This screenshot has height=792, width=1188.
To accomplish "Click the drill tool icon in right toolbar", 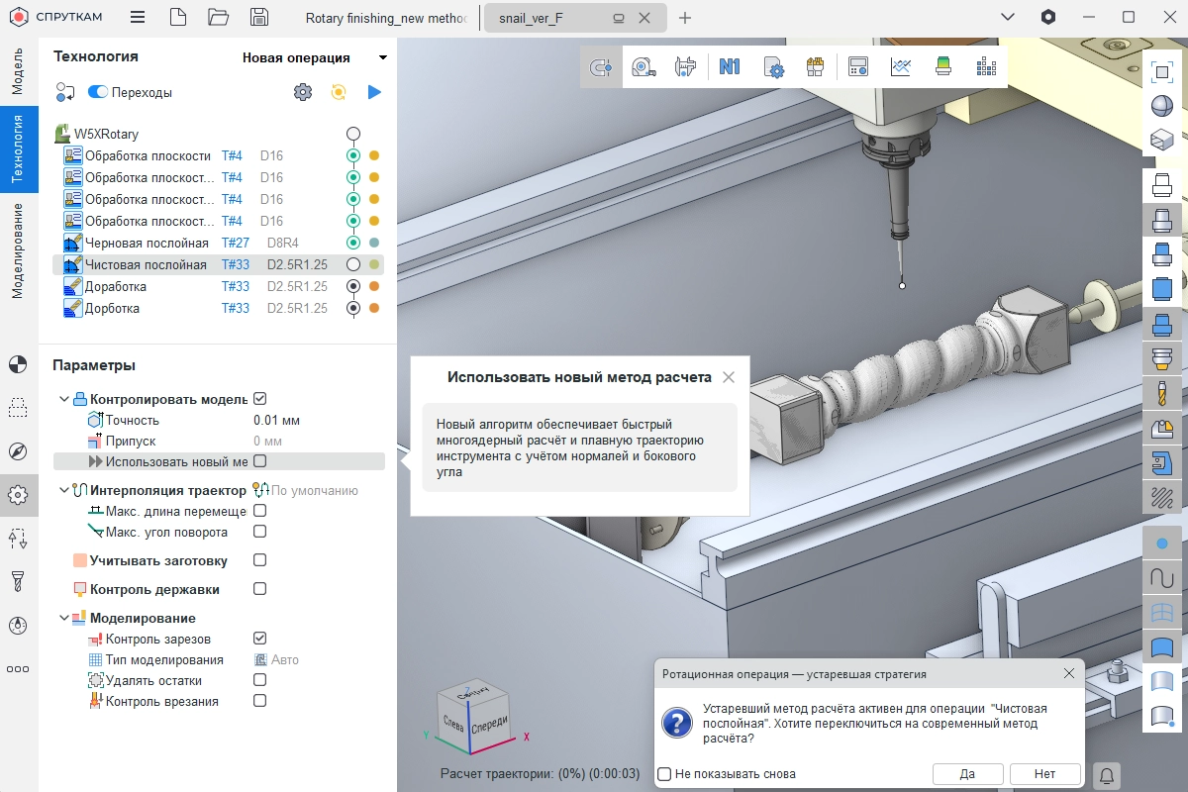I will coord(1162,391).
